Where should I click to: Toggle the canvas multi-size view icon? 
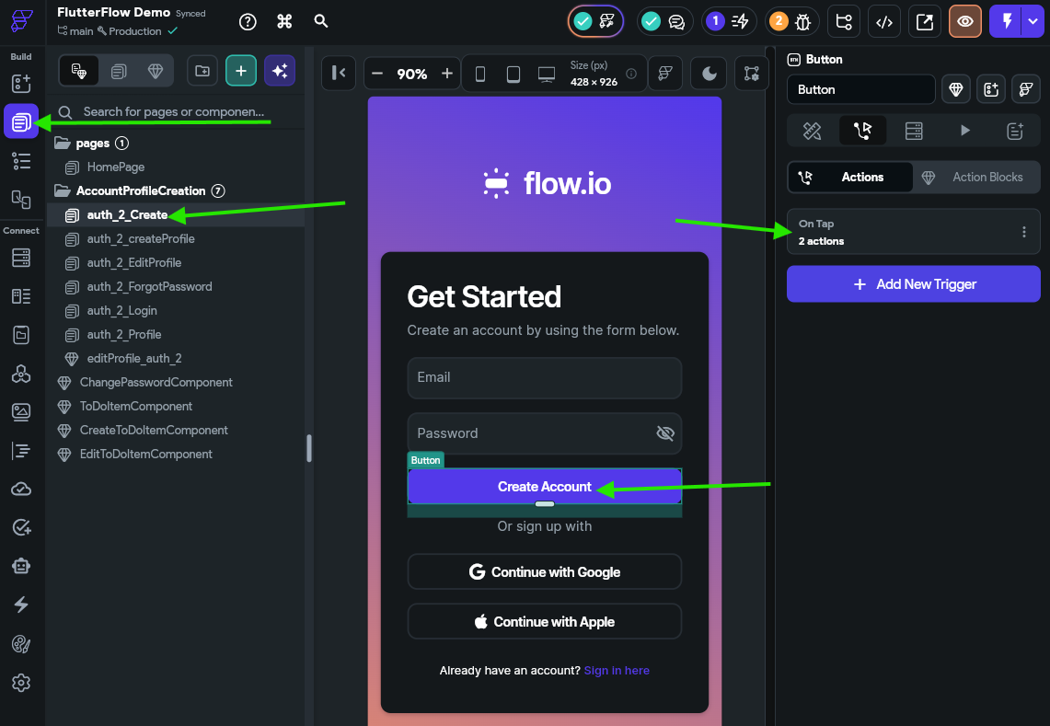pos(751,74)
